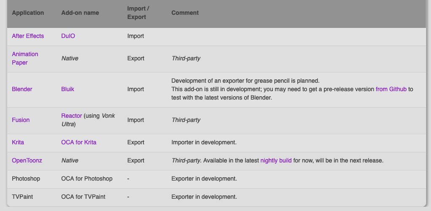Click the 'Import / Export' column header

(x=138, y=13)
